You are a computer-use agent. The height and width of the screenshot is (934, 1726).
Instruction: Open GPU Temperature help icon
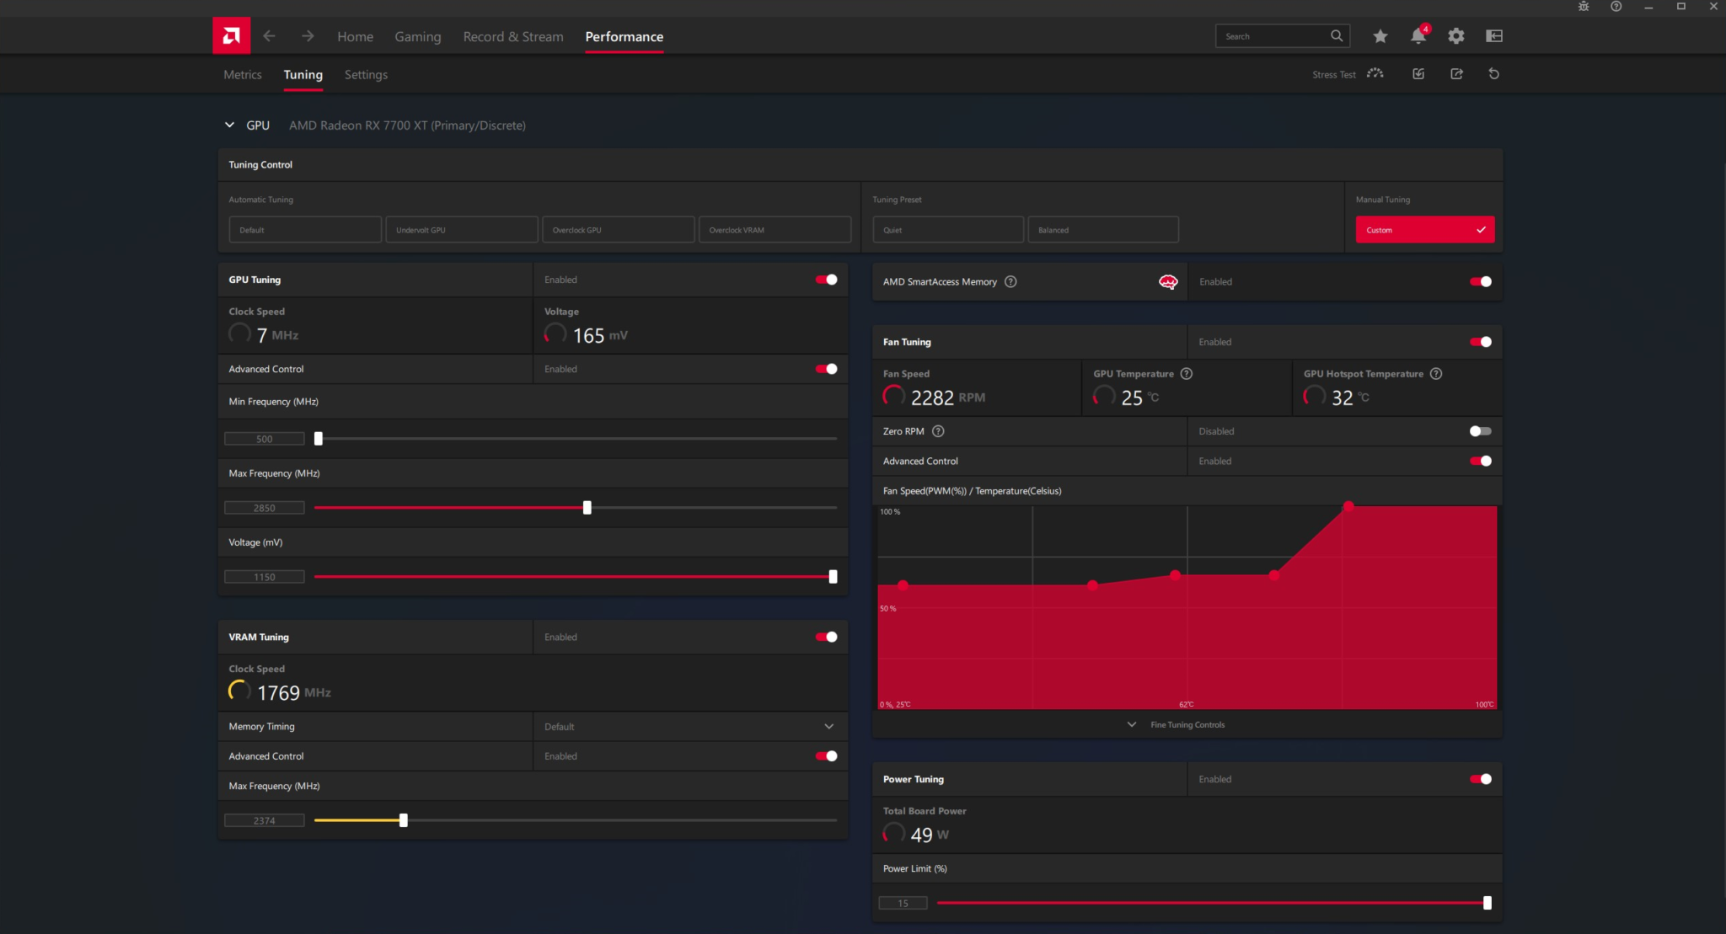coord(1187,374)
